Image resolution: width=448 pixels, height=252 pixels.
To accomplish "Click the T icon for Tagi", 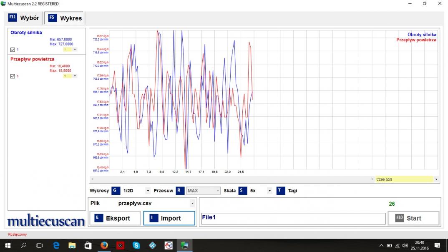I will tap(281, 191).
